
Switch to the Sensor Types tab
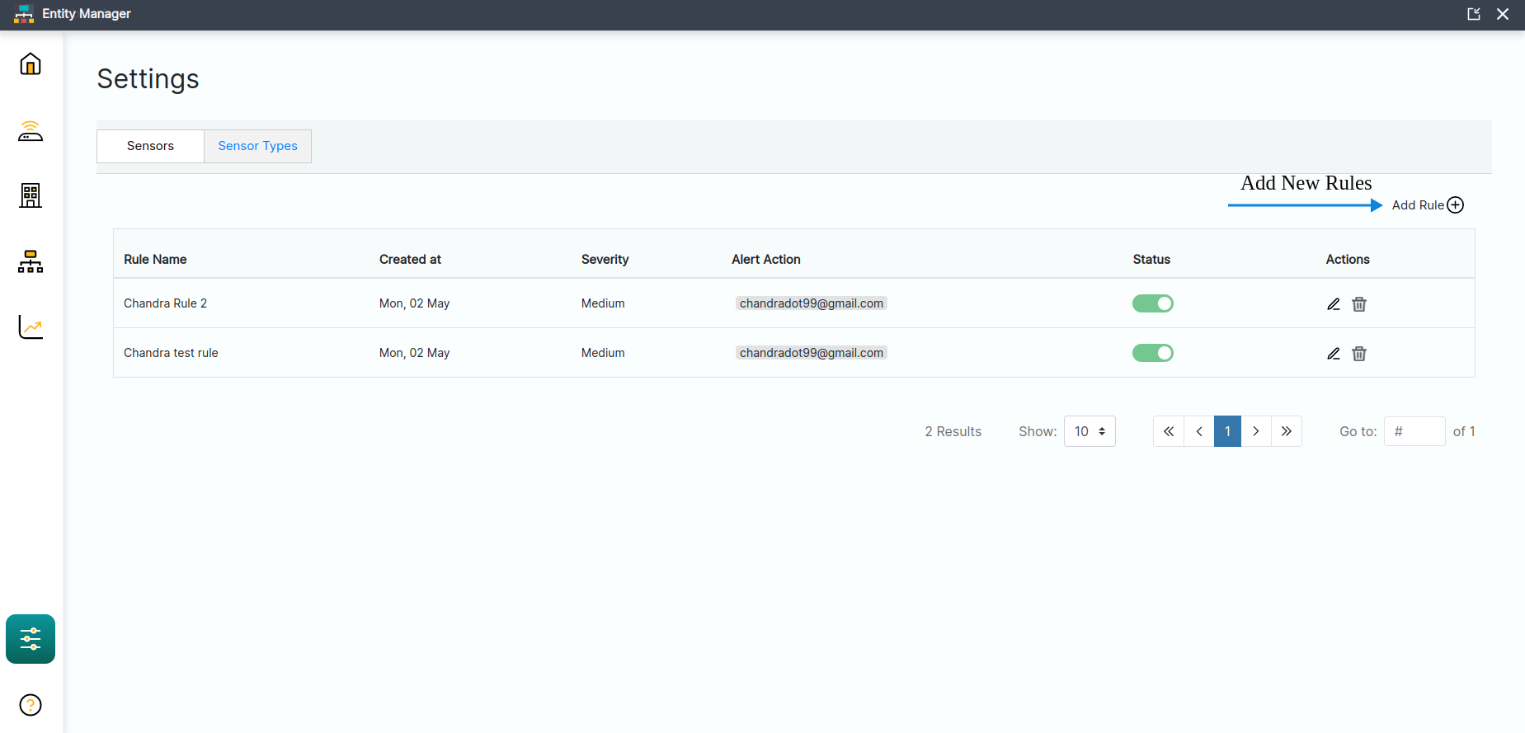[x=257, y=146]
